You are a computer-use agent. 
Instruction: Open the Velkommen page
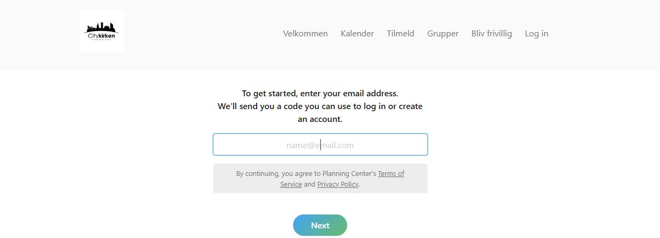point(305,34)
